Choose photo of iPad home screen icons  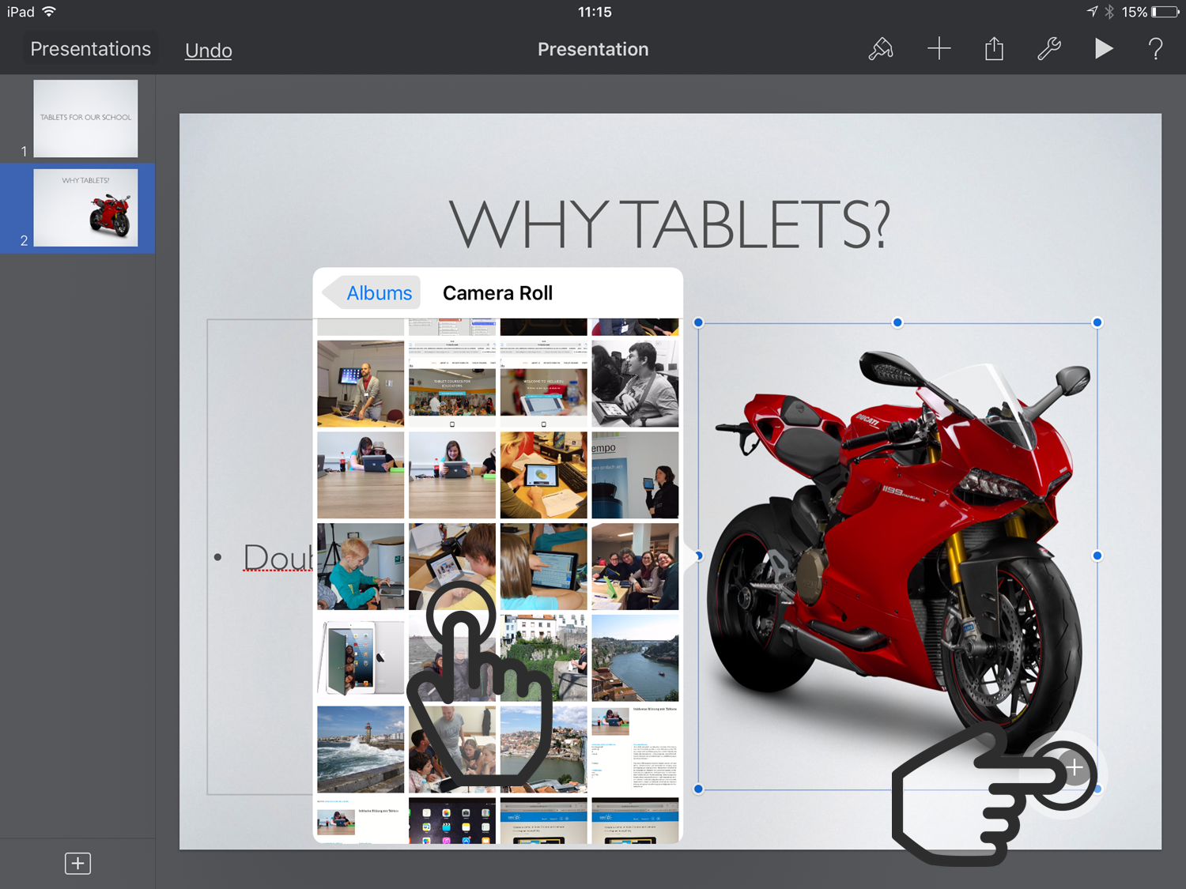(x=452, y=820)
